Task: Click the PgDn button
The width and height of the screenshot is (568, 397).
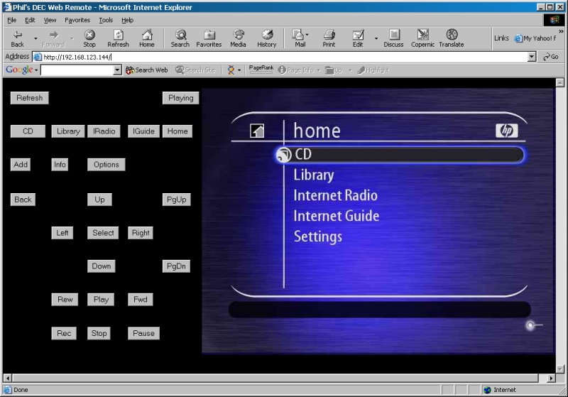Action: (176, 266)
